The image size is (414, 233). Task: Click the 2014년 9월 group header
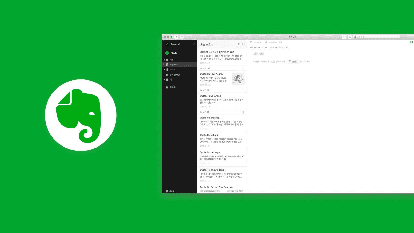(x=222, y=90)
